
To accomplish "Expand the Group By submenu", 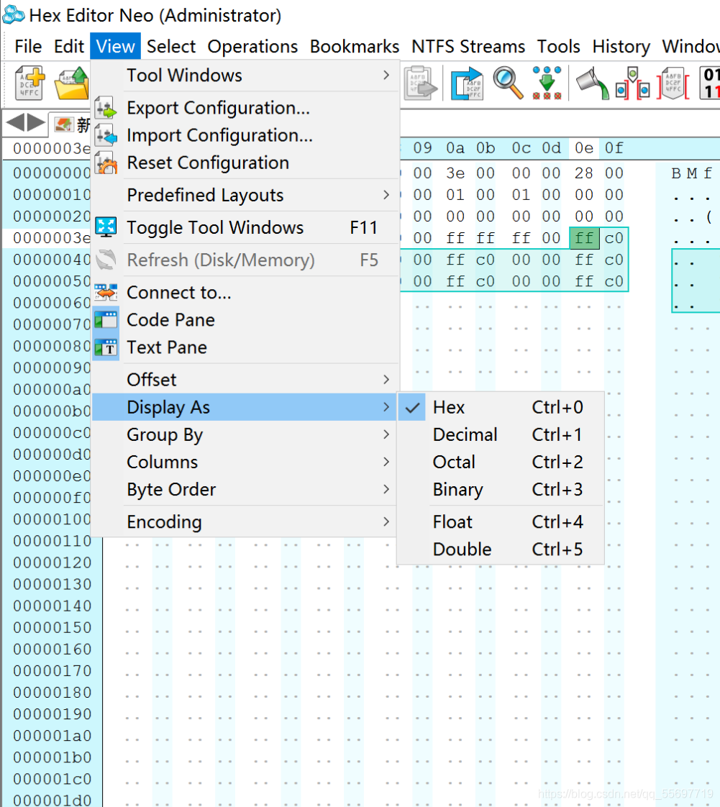I will [x=245, y=434].
